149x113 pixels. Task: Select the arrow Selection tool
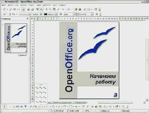click(x=5, y=107)
